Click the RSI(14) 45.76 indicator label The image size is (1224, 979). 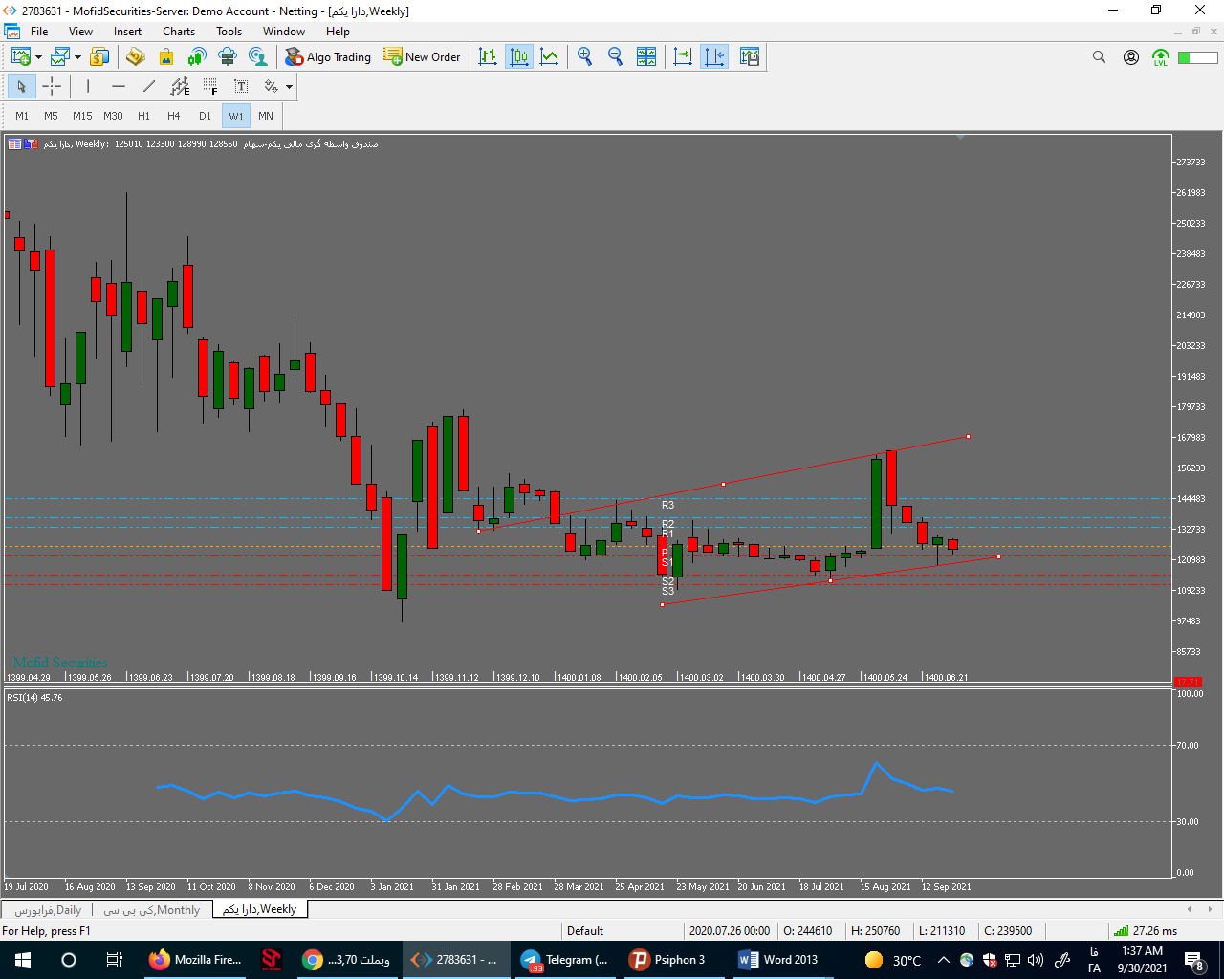coord(34,698)
